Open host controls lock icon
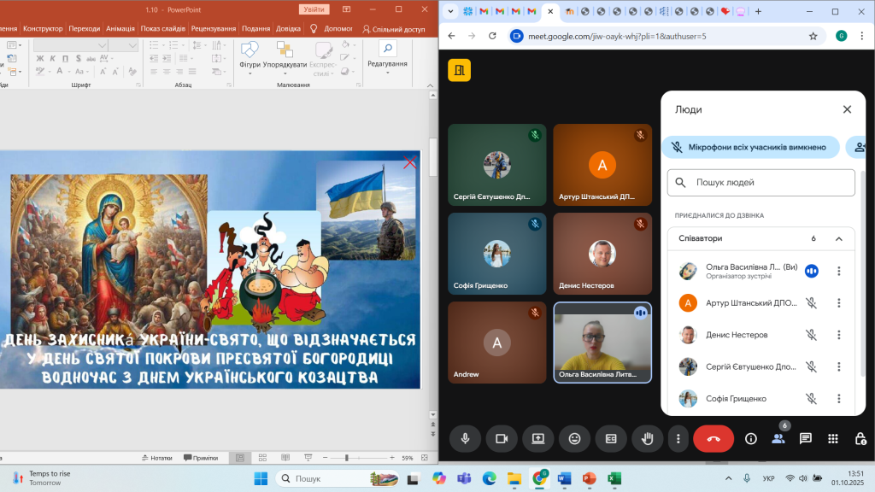 coord(860,438)
